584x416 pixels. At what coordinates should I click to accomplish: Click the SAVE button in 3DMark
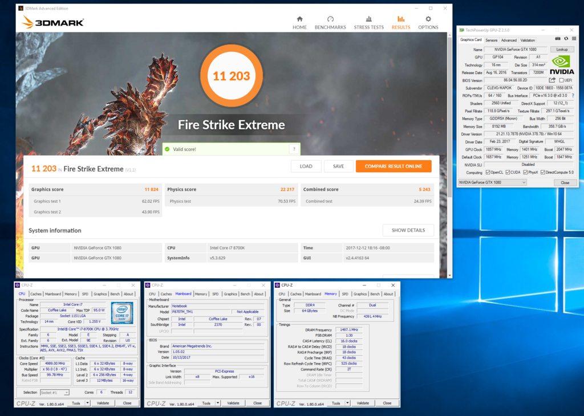338,166
